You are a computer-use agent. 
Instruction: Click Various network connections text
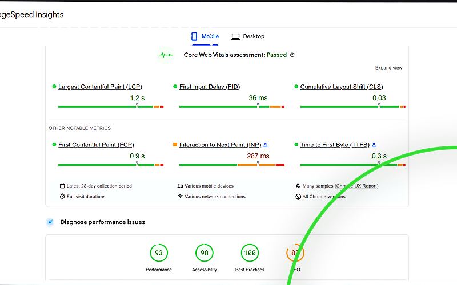click(215, 197)
